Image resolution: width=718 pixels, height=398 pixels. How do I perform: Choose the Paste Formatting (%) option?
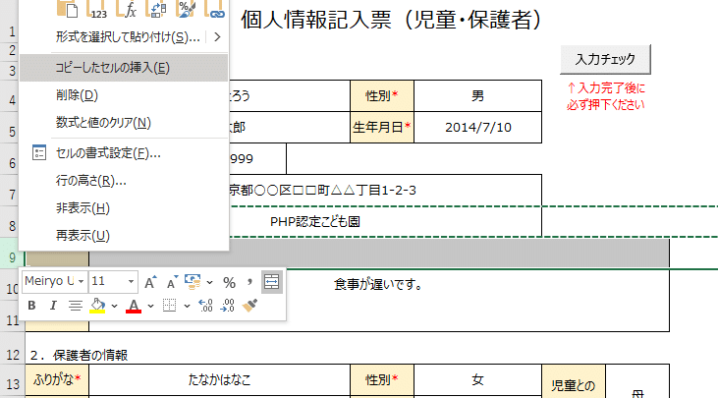pos(185,9)
